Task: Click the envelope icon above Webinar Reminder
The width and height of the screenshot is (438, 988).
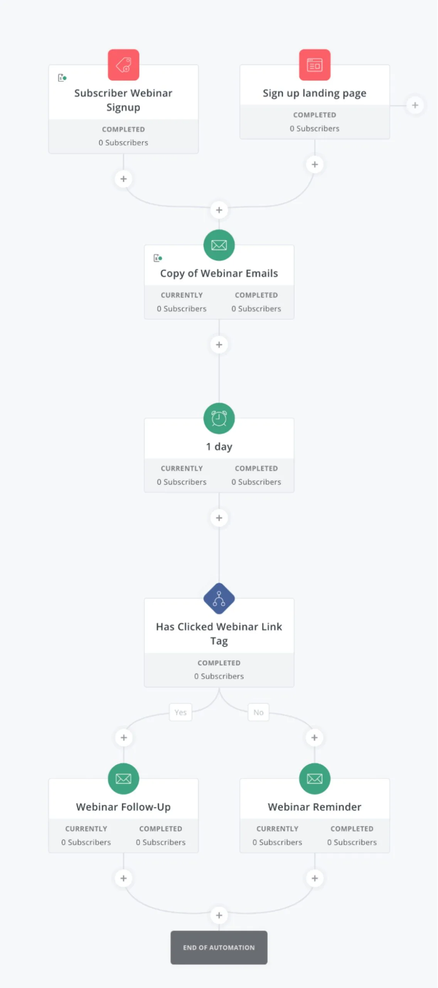Action: [315, 778]
